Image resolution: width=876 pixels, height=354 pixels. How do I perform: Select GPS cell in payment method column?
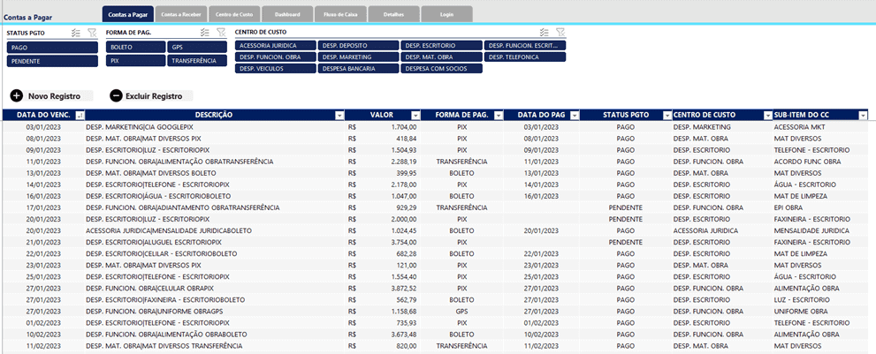tap(462, 311)
